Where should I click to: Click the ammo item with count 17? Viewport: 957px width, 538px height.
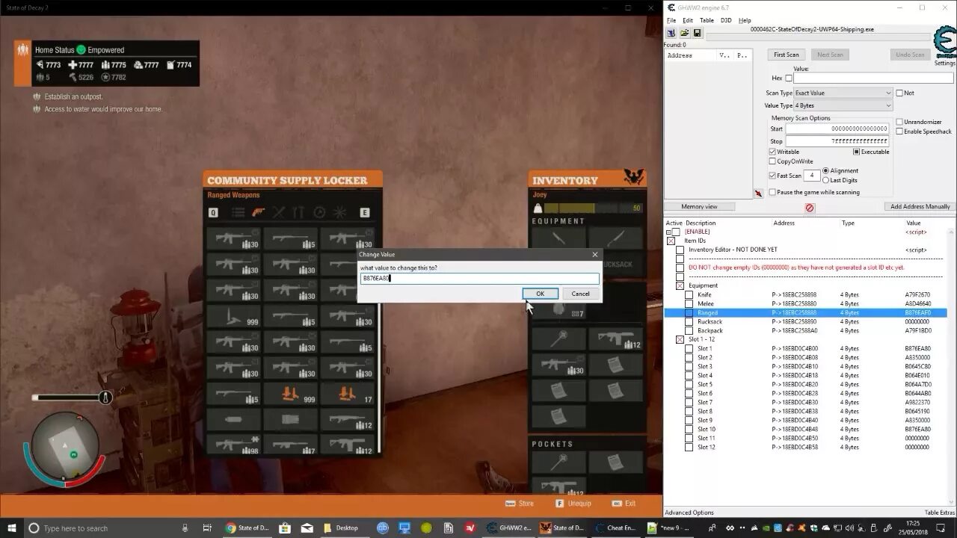coord(348,394)
